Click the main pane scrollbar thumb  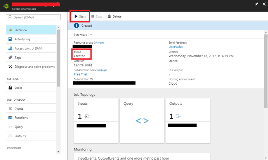click(x=265, y=71)
